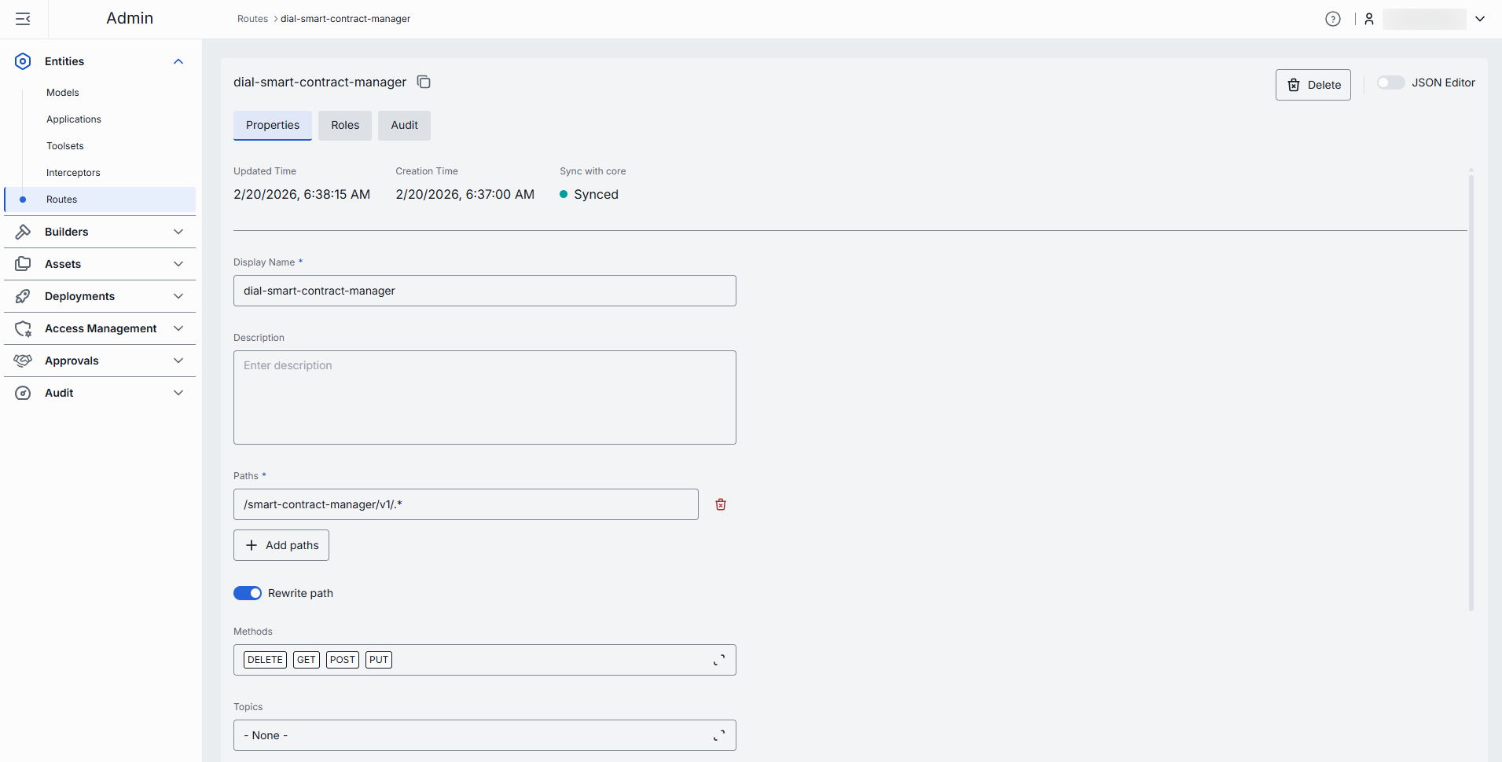The height and width of the screenshot is (762, 1502).
Task: Expand the Methods multi-select dropdown
Action: pos(718,660)
